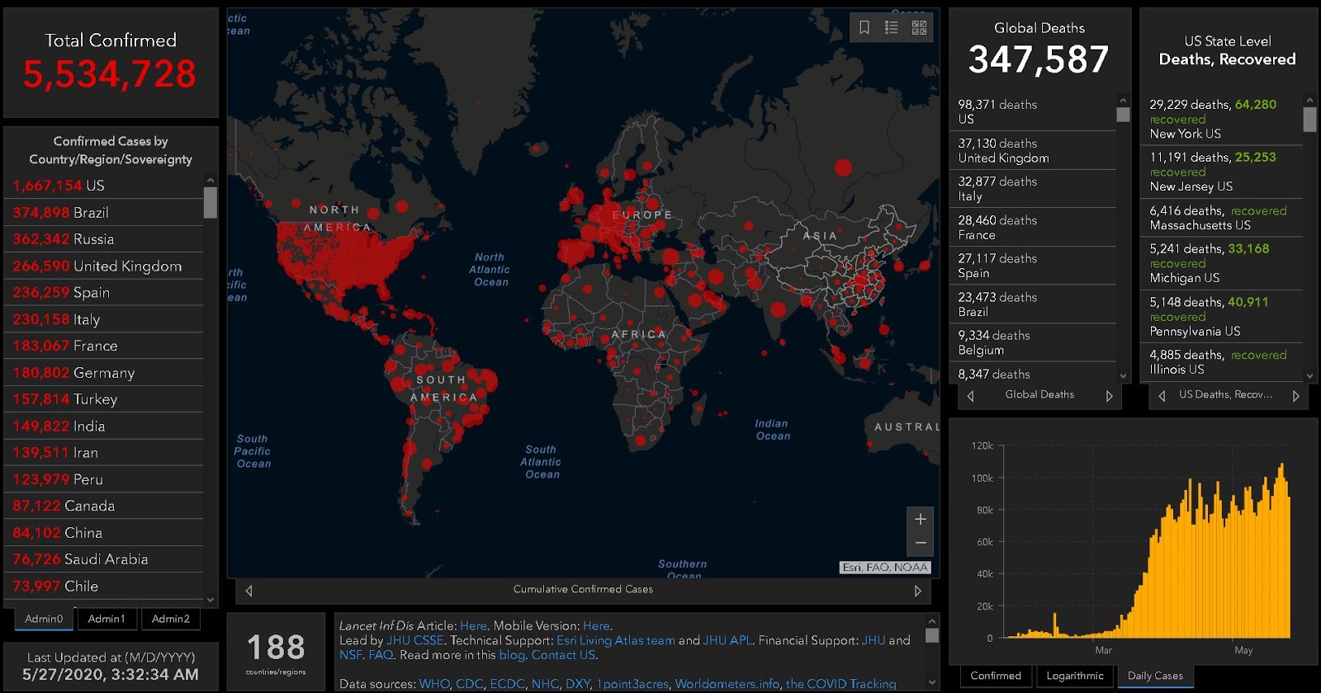The width and height of the screenshot is (1321, 693).
Task: Open the map legend list icon
Action: pyautogui.click(x=892, y=27)
